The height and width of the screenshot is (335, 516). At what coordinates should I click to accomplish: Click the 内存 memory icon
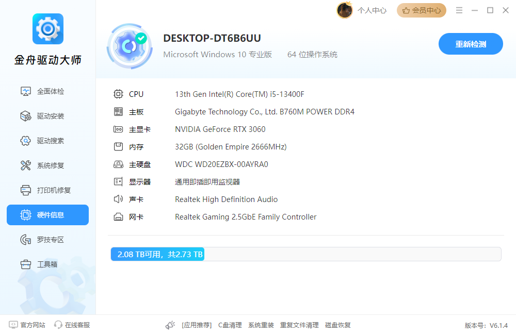[118, 146]
